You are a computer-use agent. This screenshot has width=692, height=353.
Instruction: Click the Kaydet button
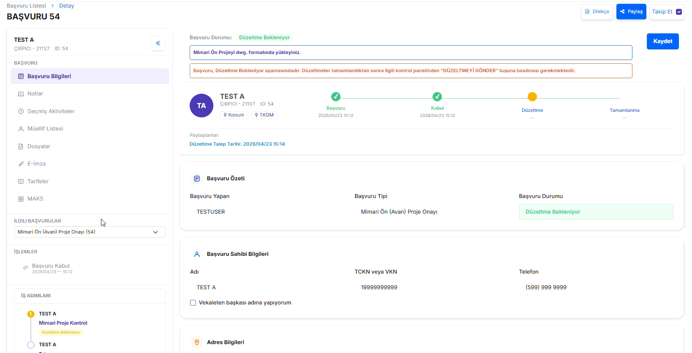662,41
